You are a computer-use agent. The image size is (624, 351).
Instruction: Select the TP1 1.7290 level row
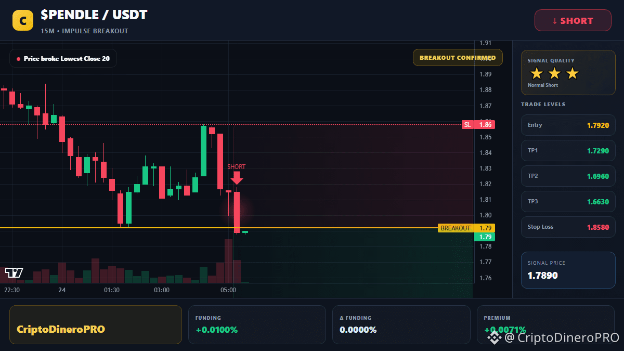point(568,151)
